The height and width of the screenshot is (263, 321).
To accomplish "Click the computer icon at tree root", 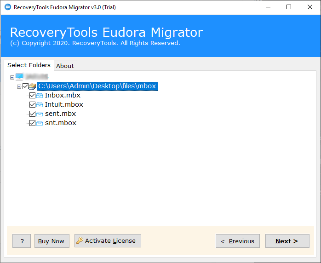I will (19, 77).
